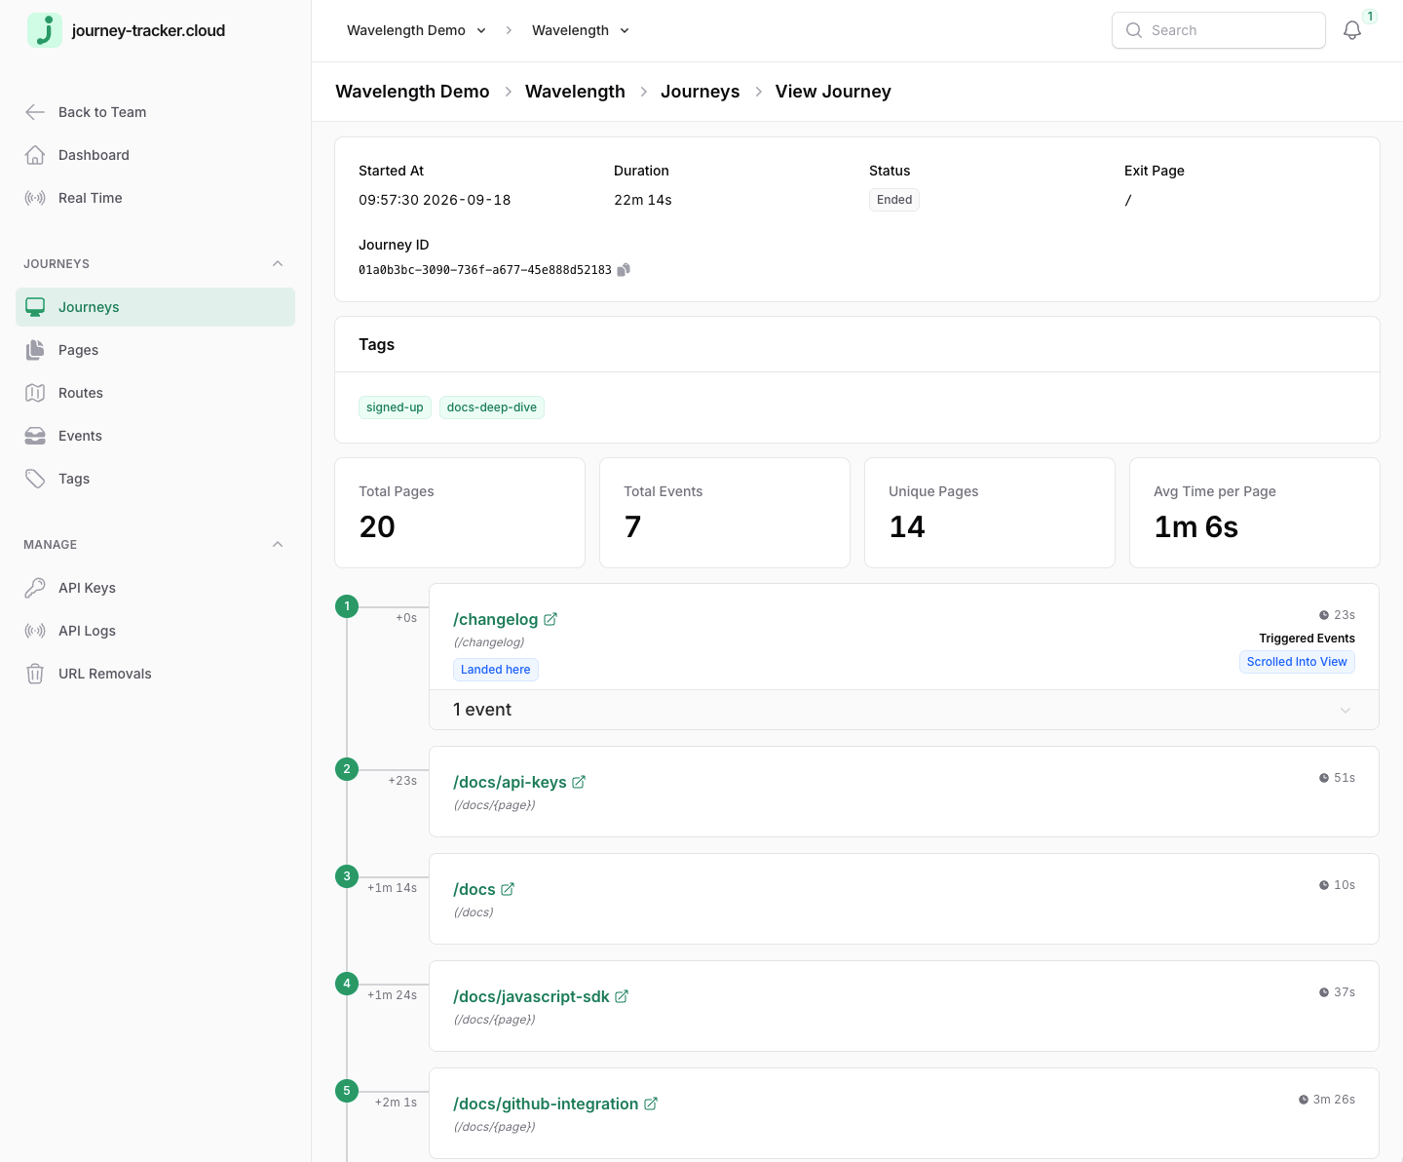The image size is (1403, 1162).
Task: Click the Back to Team arrow icon
Action: [35, 112]
